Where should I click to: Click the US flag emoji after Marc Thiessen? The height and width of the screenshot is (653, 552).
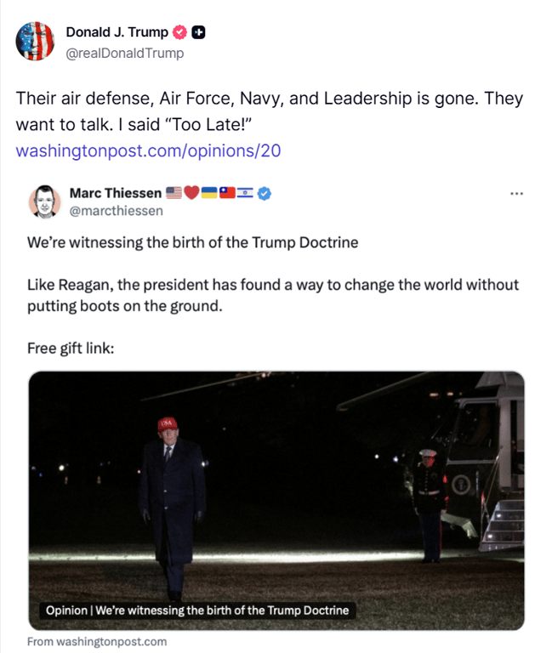(174, 193)
